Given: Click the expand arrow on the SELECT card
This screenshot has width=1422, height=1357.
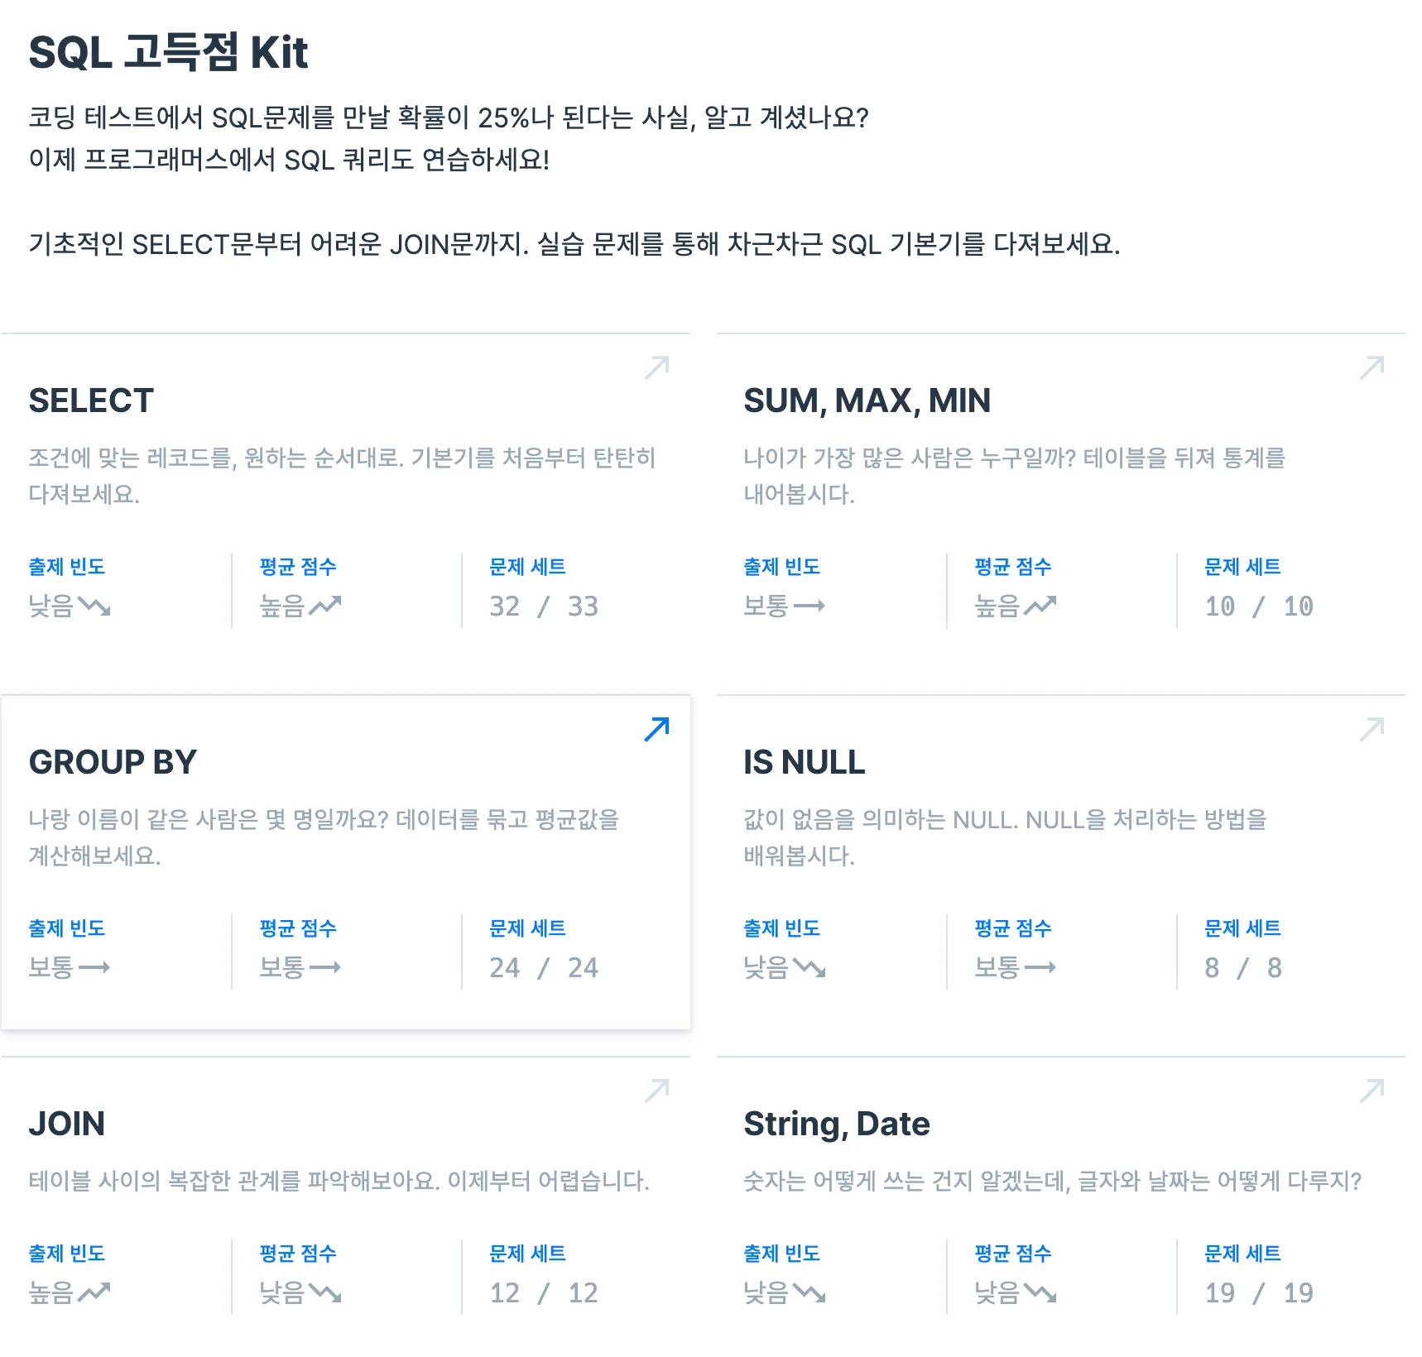Looking at the screenshot, I should (x=656, y=367).
